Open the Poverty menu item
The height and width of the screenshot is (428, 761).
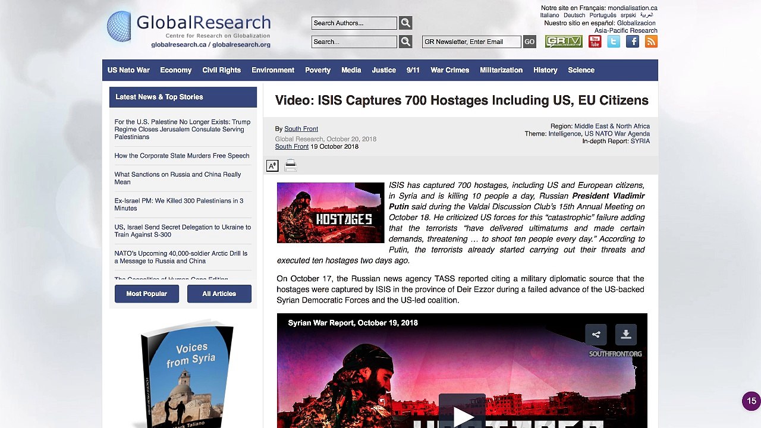click(317, 70)
